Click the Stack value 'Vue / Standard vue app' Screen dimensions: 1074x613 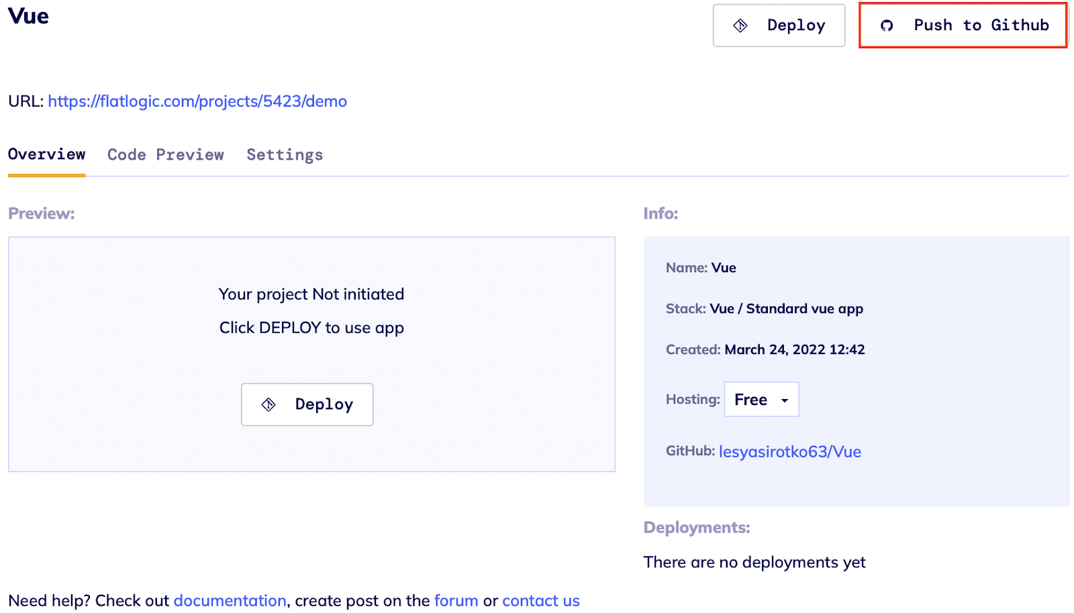coord(787,309)
